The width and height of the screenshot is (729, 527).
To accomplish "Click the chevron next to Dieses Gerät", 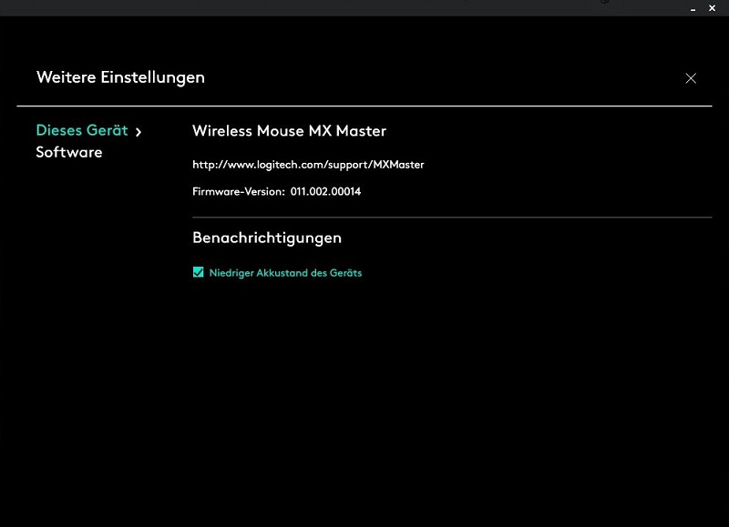I will point(139,132).
